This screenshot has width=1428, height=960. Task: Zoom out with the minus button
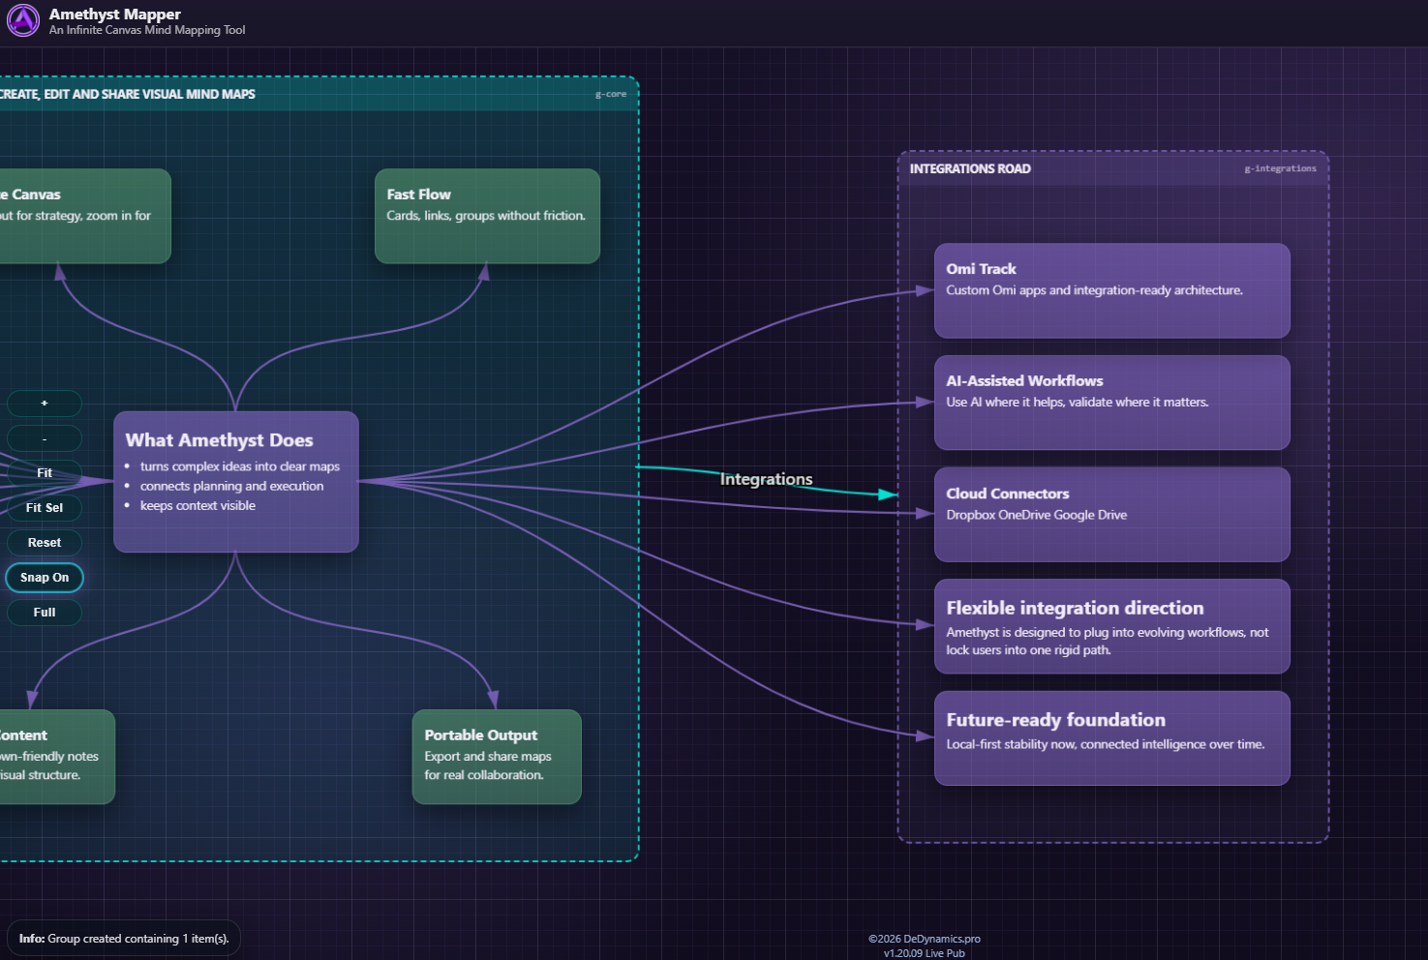coord(45,438)
